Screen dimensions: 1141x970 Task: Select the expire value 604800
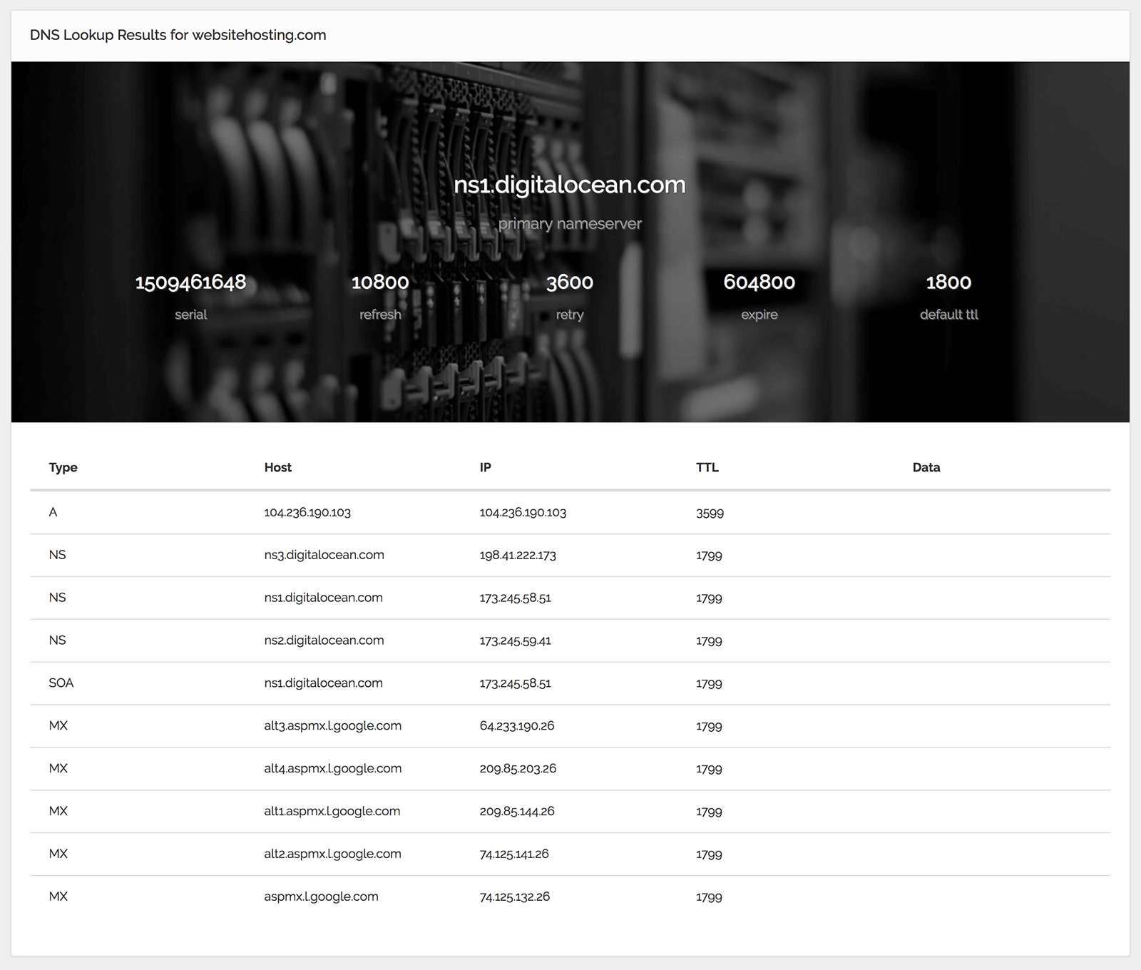point(759,282)
